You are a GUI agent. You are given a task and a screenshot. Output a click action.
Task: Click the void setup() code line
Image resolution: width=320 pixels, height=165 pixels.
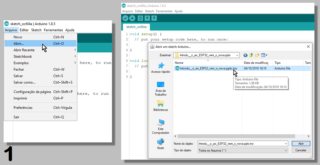point(146,34)
